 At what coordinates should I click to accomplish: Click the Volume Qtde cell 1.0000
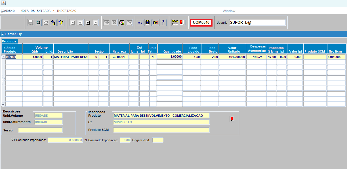[x=33, y=57]
